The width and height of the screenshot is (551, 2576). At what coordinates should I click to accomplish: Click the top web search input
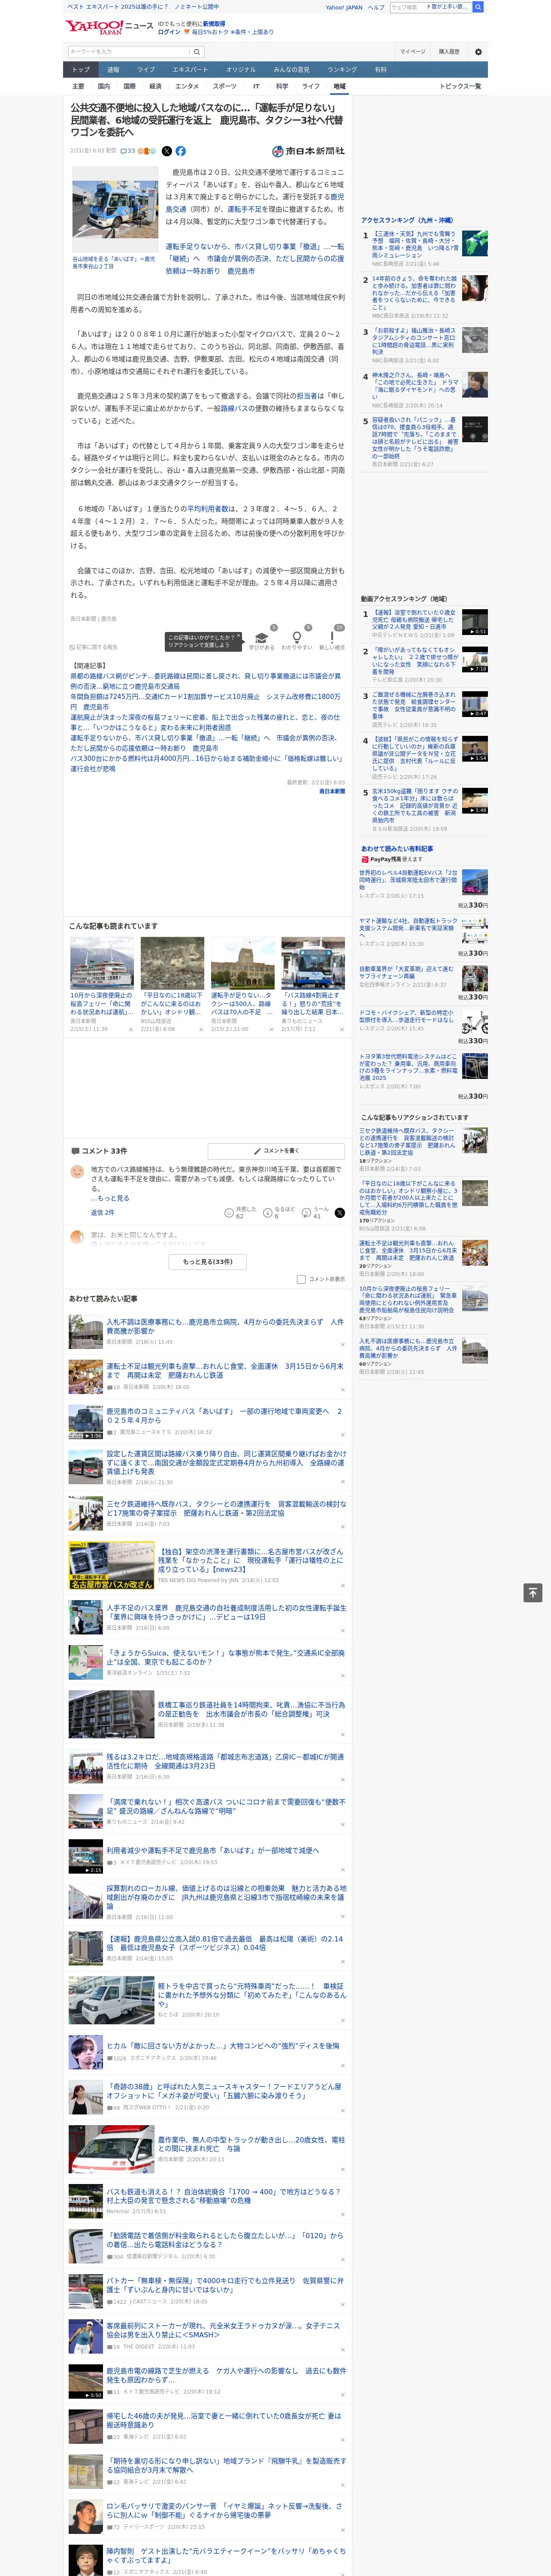[406, 7]
